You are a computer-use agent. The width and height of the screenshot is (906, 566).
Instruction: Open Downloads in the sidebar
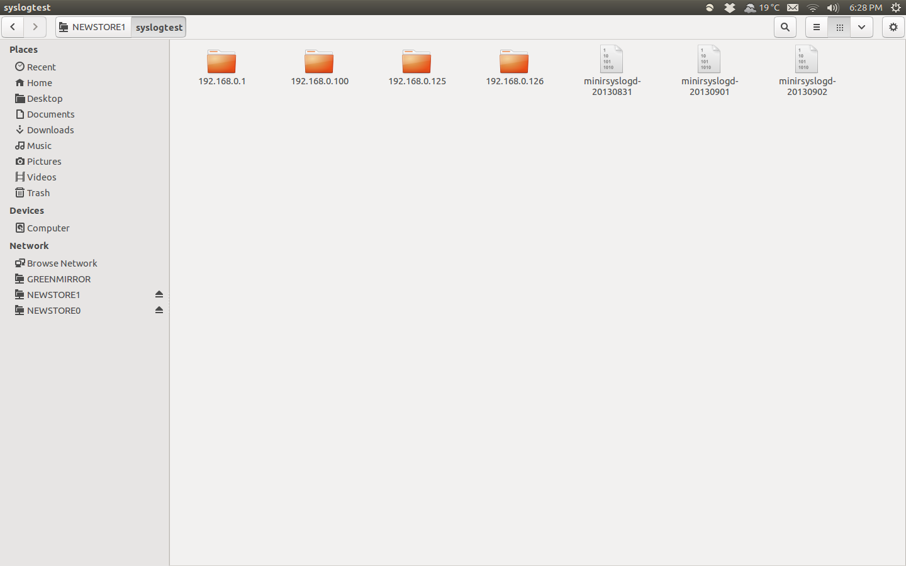click(x=85, y=130)
